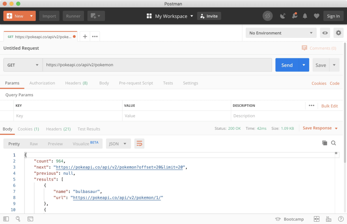Open the wrench settings icon in header
The width and height of the screenshot is (347, 224).
click(295, 16)
